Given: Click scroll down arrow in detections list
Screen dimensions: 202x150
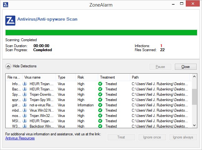Looking at the screenshot, I should pos(194,125).
